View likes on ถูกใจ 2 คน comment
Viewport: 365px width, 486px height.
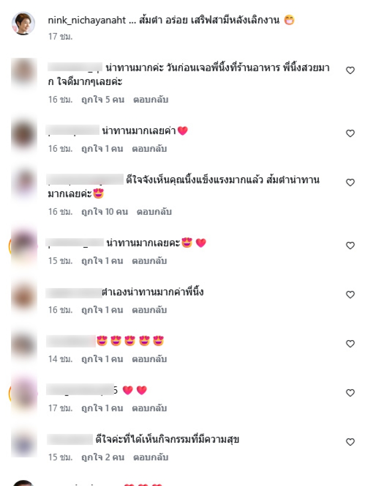pyautogui.click(x=103, y=457)
